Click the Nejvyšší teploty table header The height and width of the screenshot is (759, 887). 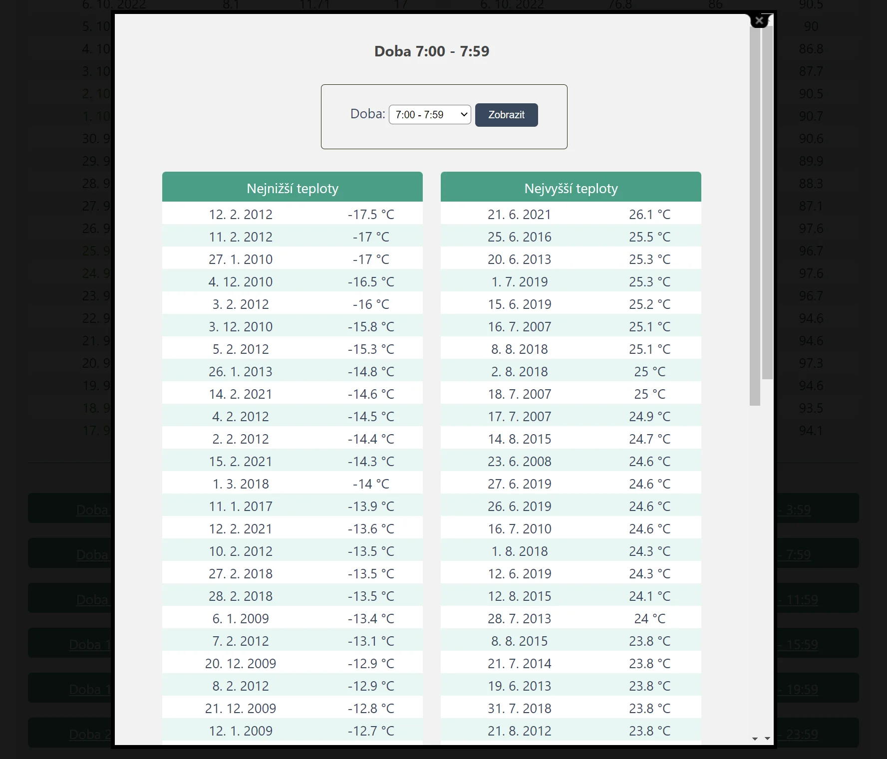(571, 188)
